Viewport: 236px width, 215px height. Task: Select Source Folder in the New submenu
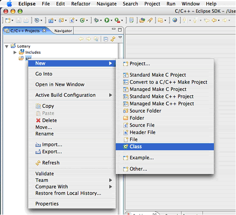click(165, 111)
